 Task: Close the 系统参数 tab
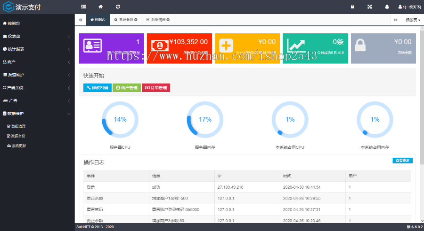pyautogui.click(x=136, y=20)
